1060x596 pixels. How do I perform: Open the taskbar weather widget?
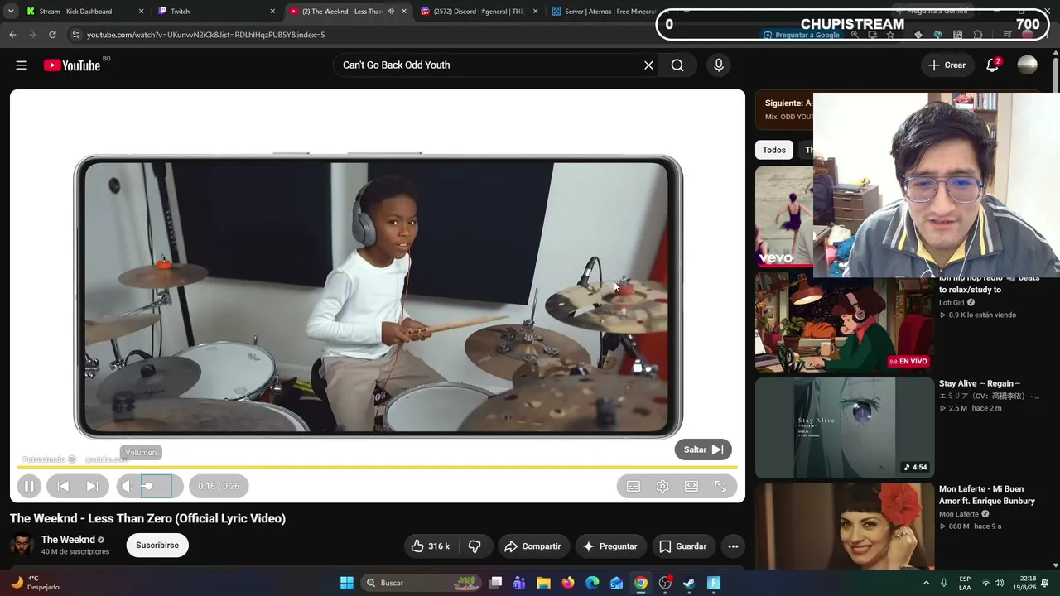pyautogui.click(x=35, y=583)
